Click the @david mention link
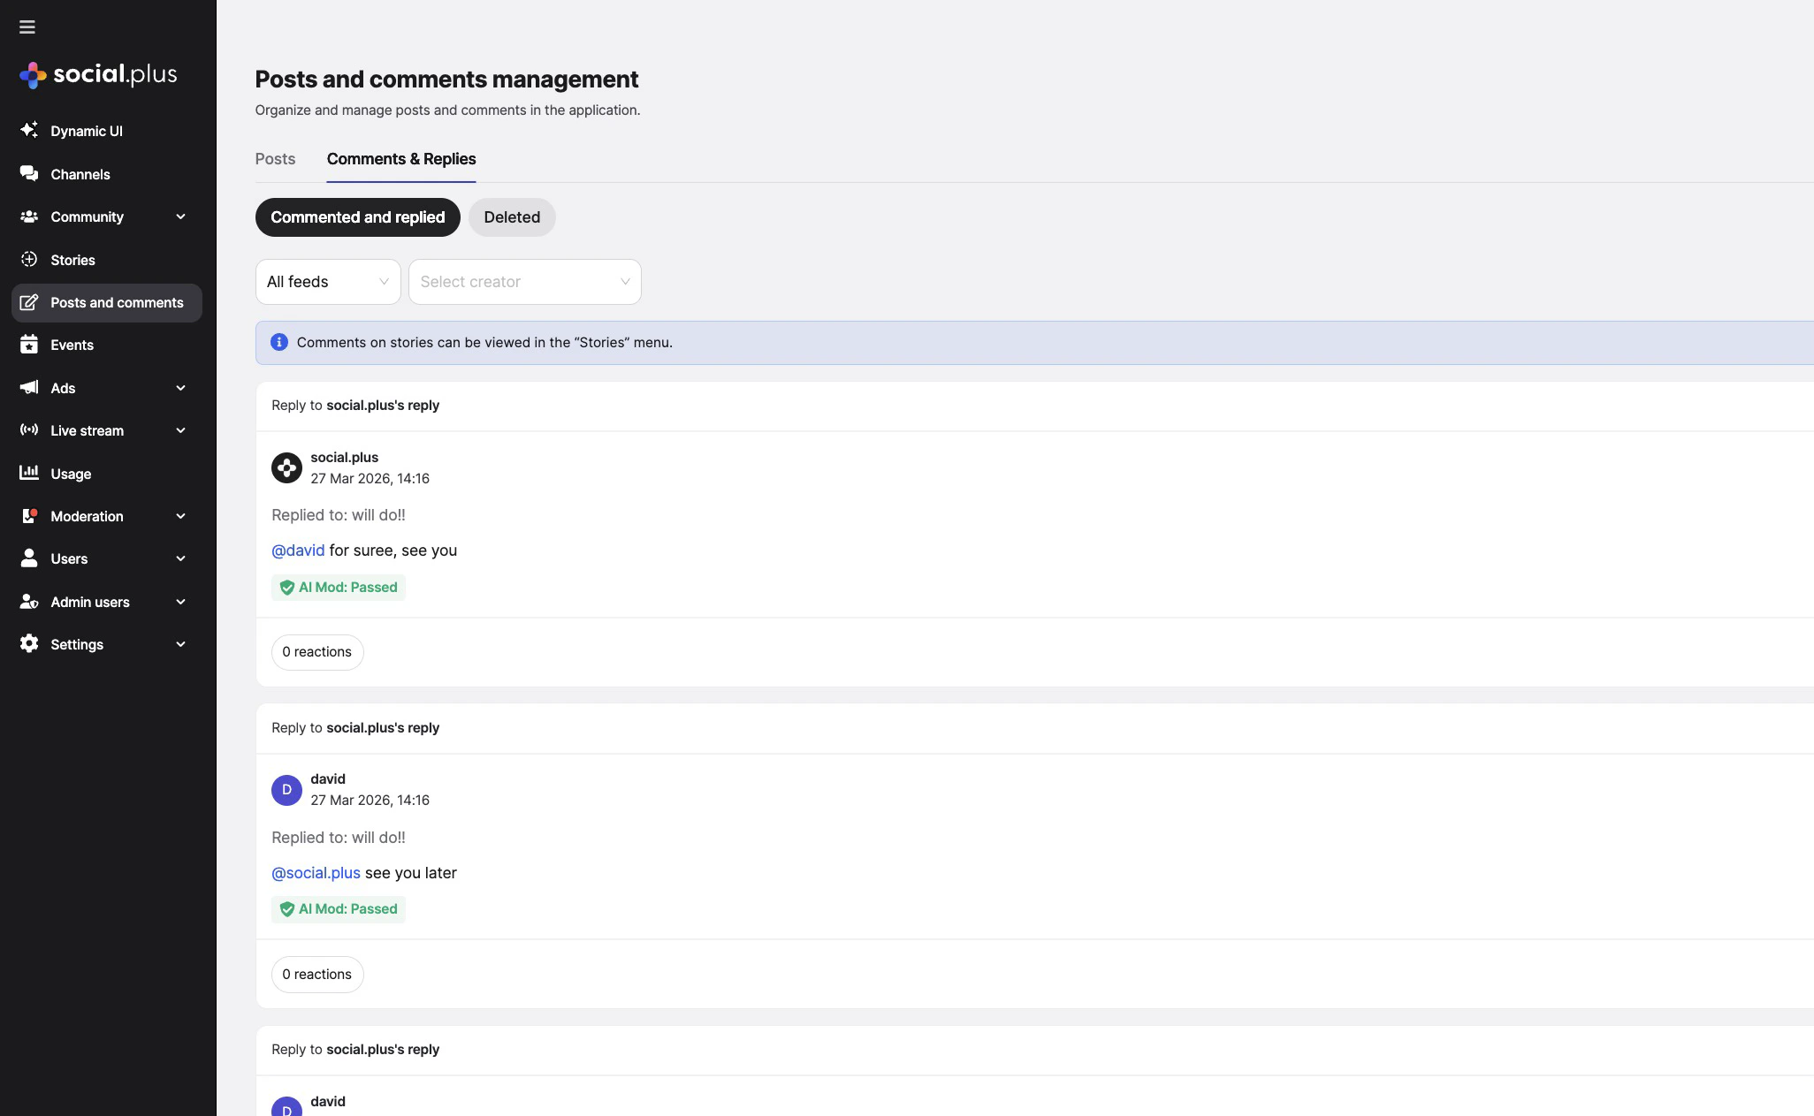This screenshot has height=1116, width=1814. coord(298,550)
